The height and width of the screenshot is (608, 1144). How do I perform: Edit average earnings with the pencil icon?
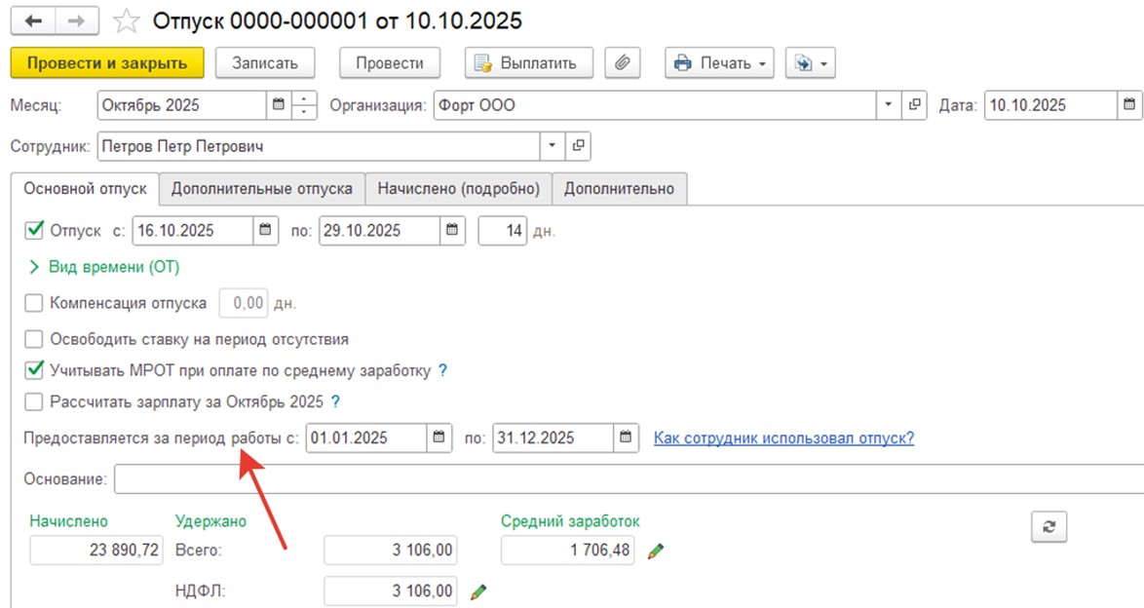tap(657, 551)
